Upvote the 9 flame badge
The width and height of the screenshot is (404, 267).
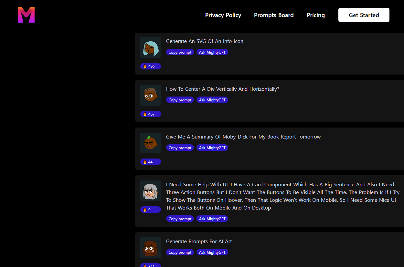151,210
